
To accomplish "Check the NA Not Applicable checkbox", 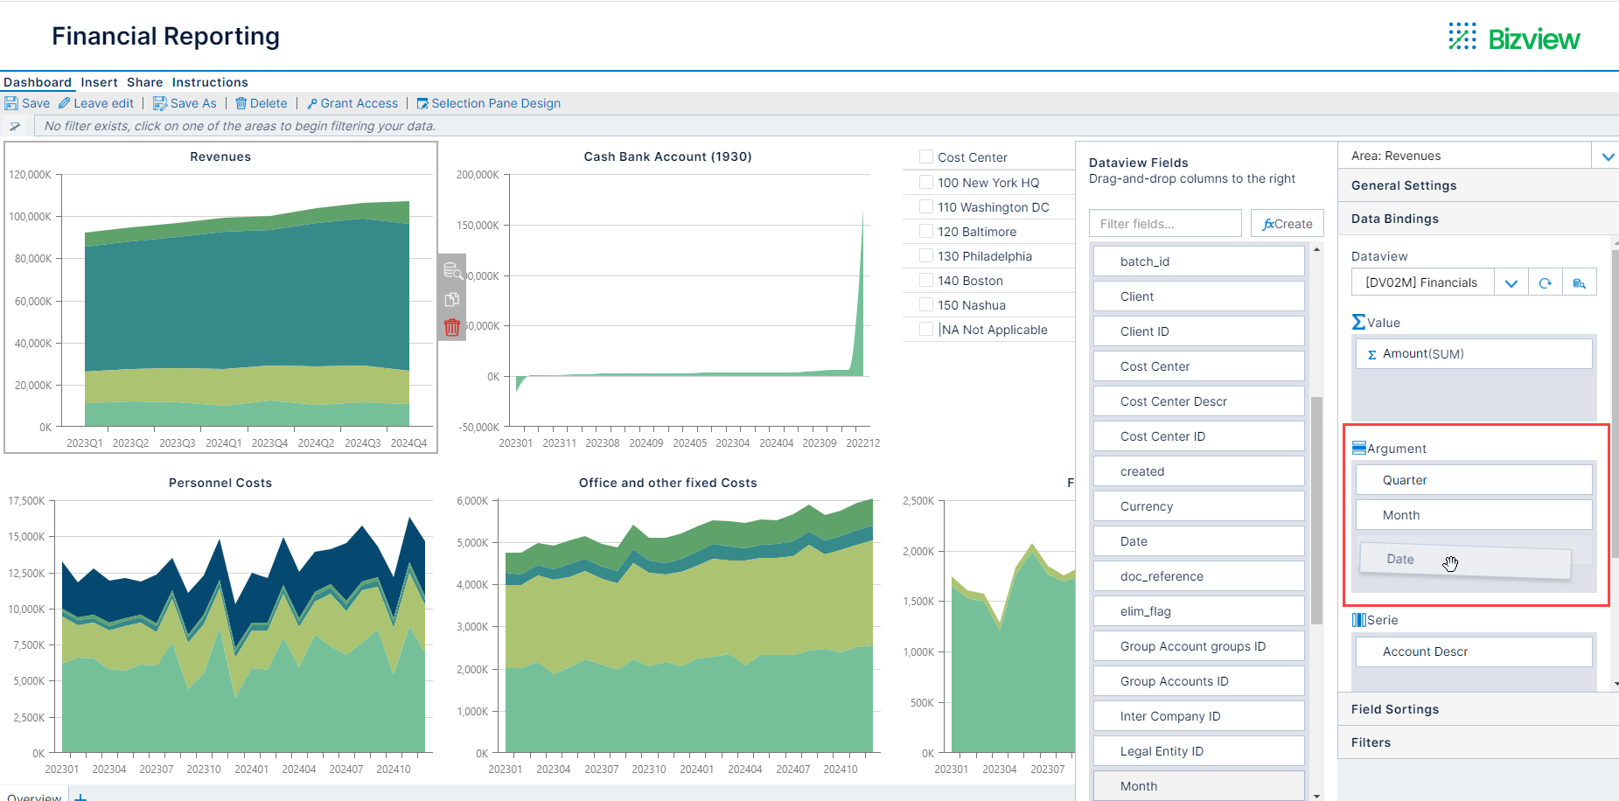I will (925, 329).
